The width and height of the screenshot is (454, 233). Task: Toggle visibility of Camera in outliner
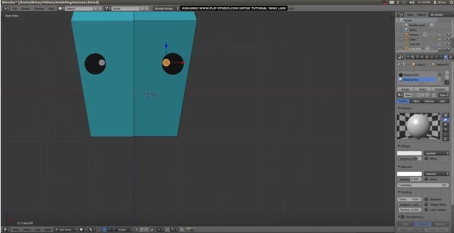[439, 35]
